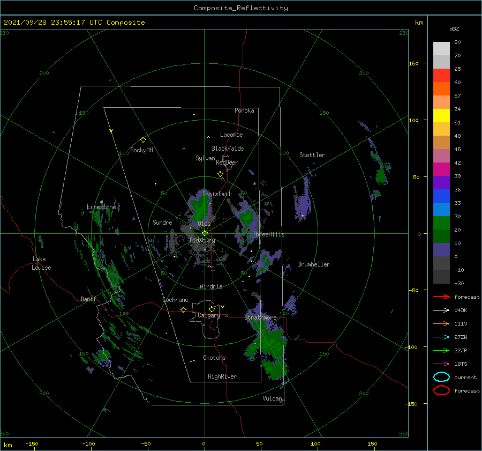This screenshot has height=451, width=482.
Task: Click the Ponoka town label
Action: point(244,110)
